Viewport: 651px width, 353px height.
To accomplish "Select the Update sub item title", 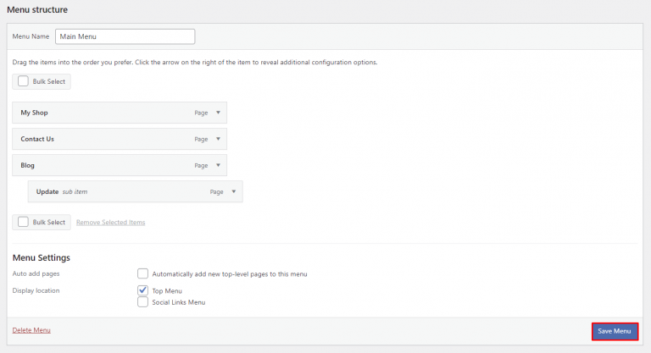I will [47, 192].
